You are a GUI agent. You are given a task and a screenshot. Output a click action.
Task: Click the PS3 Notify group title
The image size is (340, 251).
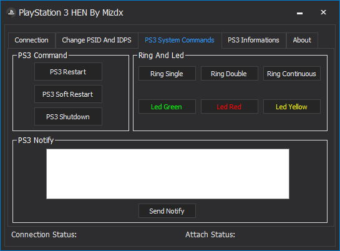click(x=36, y=140)
